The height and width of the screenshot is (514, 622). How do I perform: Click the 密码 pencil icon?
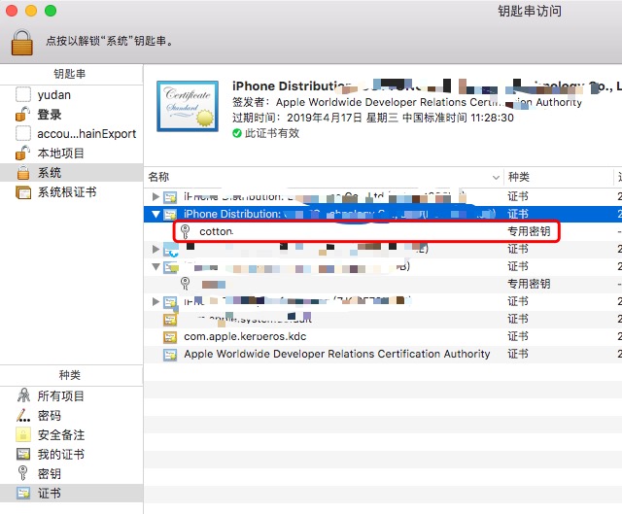coord(23,415)
